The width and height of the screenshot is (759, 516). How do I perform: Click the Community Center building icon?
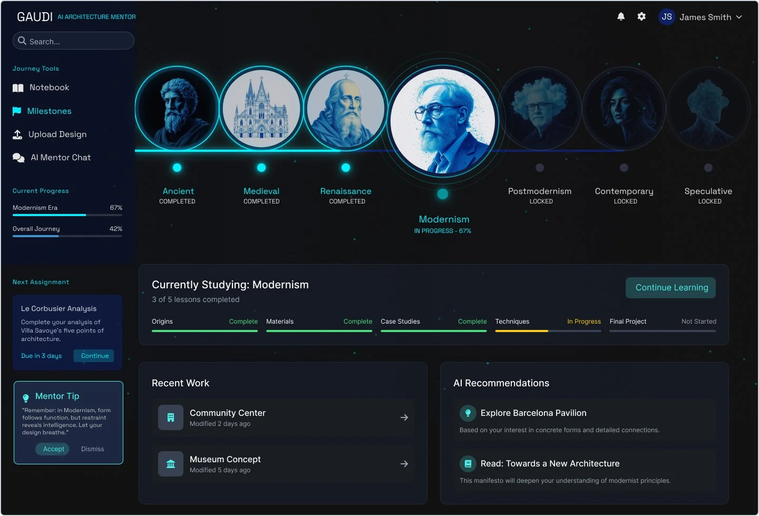click(171, 417)
